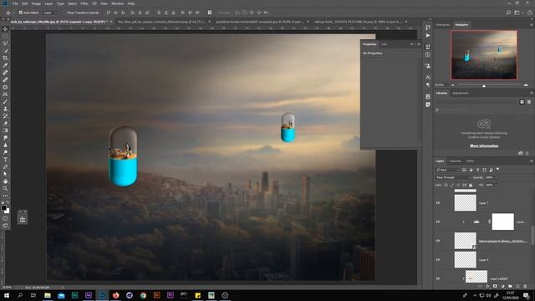Select the Zoom tool in toolbar
The width and height of the screenshot is (535, 301).
click(x=5, y=188)
